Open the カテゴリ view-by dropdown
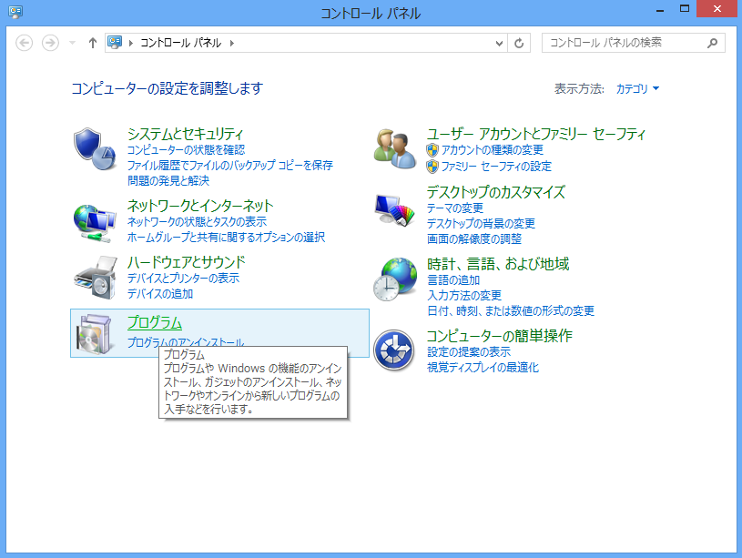Image resolution: width=742 pixels, height=558 pixels. 637,88
